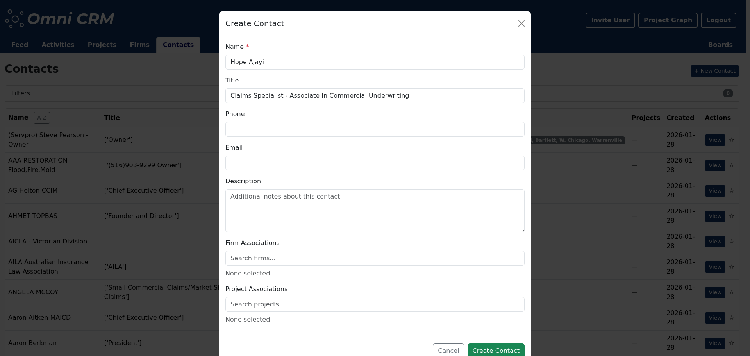Toggle star for ANGELA MCCOY contact
Viewport: 750px width, 356px height.
[x=732, y=292]
